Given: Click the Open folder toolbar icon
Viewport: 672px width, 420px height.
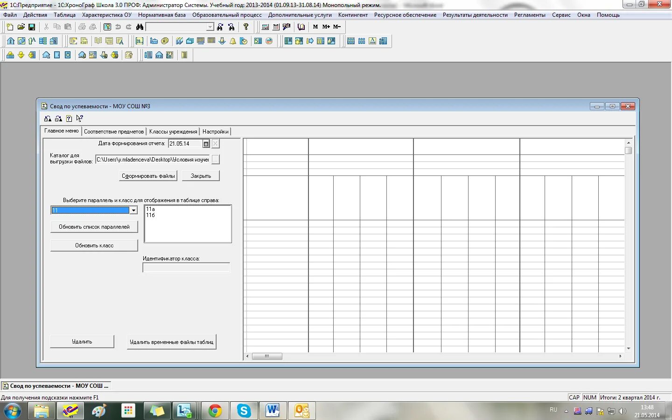Looking at the screenshot, I should 21,27.
